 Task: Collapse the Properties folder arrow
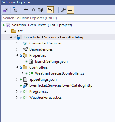[x=17, y=55]
